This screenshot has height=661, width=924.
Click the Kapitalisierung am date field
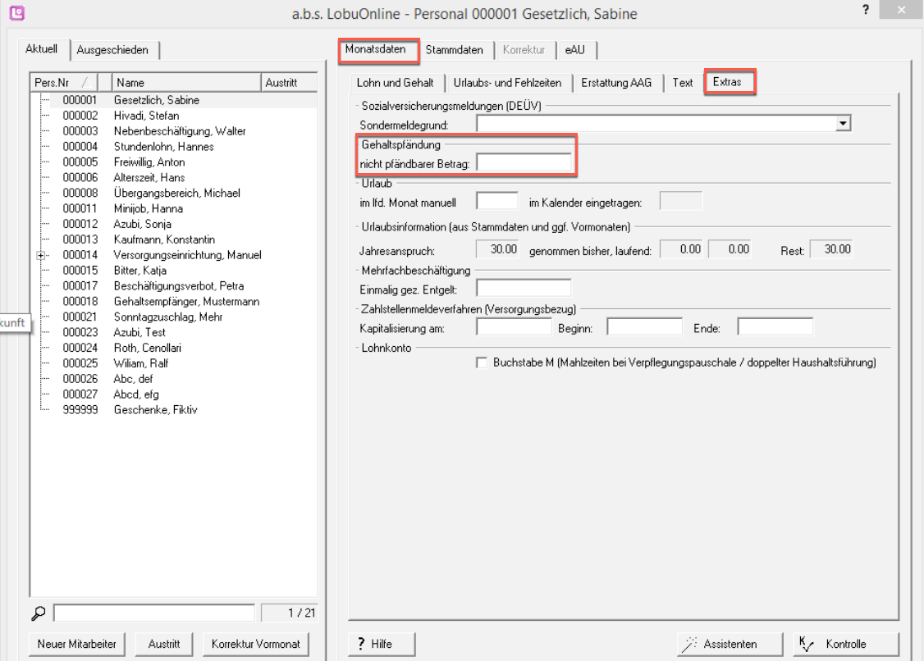514,328
